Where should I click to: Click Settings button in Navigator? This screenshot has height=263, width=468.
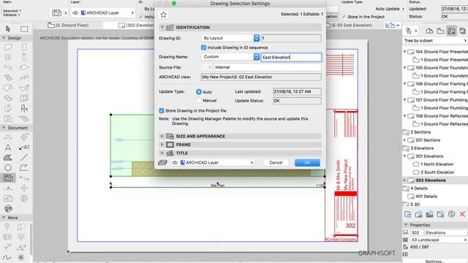pos(435,262)
